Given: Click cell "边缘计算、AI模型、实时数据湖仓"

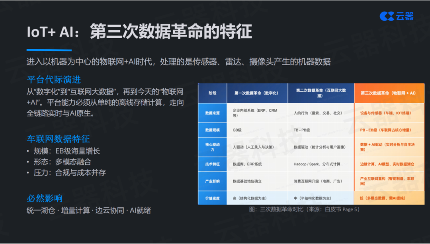Looking at the screenshot, I should pos(389,164).
